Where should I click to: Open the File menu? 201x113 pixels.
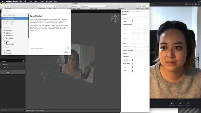(x=21, y=1)
